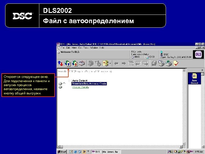The image size is (205, 154).
Task: Click sidebar scrollbar up arrow
Action: point(202,74)
